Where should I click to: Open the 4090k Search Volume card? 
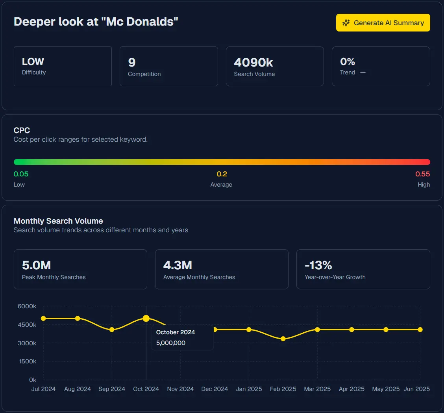tap(275, 66)
